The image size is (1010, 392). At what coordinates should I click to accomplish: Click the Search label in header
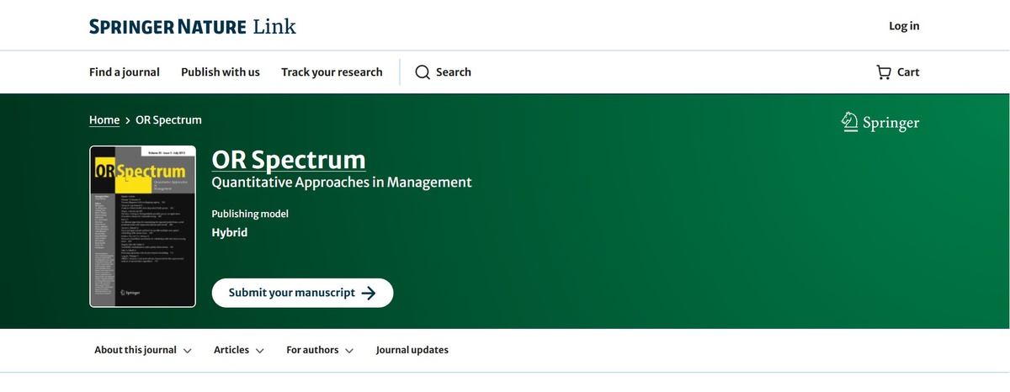pos(454,72)
